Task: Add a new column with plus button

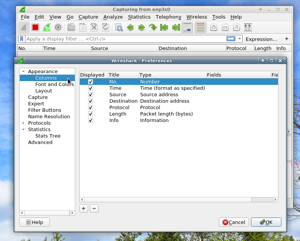Action: coord(84,208)
